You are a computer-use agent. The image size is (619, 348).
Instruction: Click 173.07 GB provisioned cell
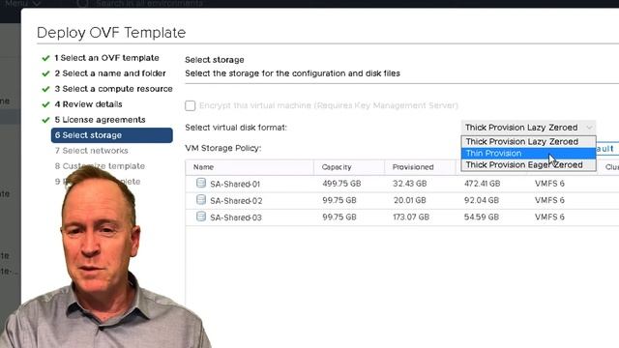pos(411,217)
